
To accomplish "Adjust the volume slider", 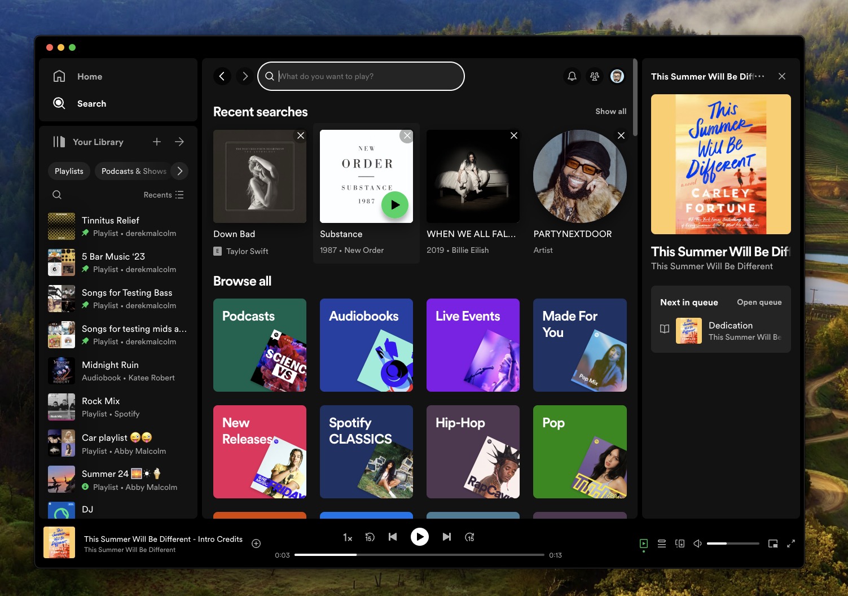I will tap(733, 544).
